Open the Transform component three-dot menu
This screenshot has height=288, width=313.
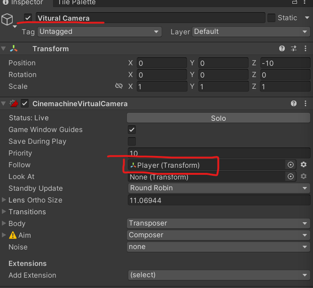tap(305, 49)
